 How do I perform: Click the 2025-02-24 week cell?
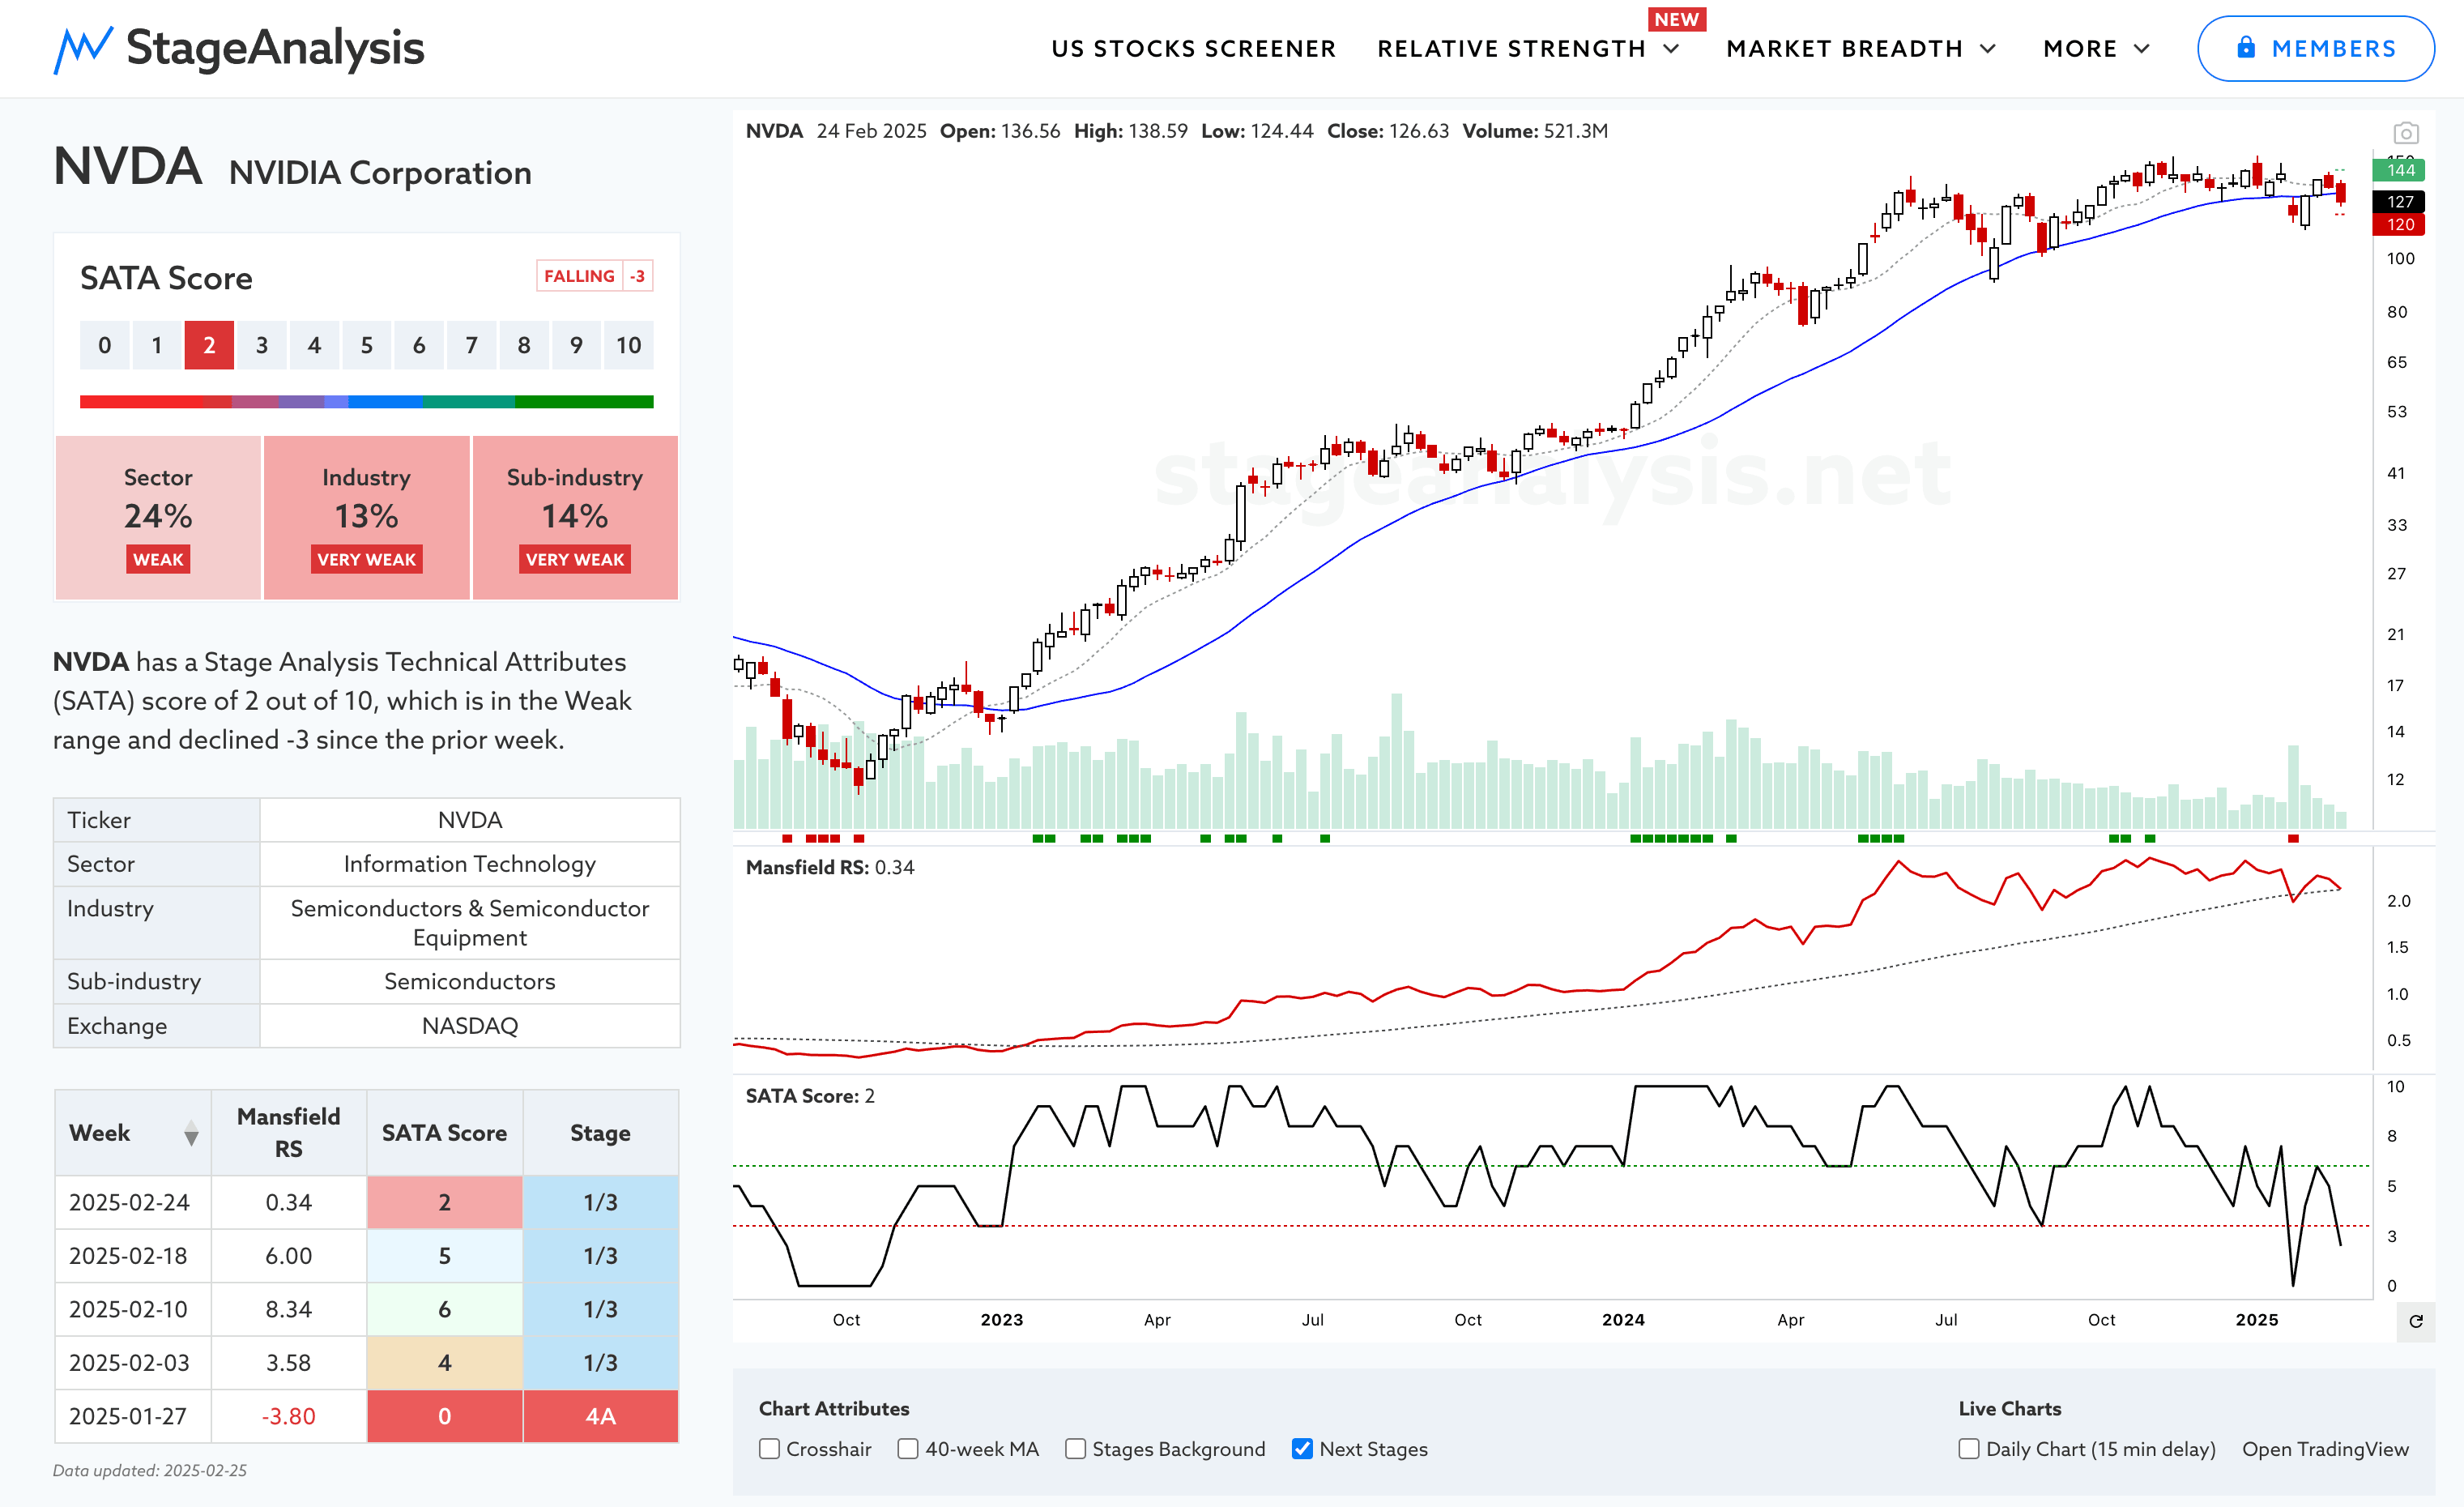(133, 1202)
